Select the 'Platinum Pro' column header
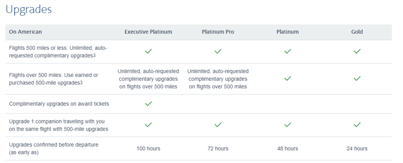 pyautogui.click(x=218, y=32)
